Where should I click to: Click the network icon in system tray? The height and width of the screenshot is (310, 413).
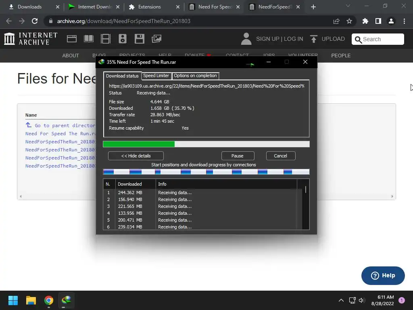pyautogui.click(x=352, y=300)
